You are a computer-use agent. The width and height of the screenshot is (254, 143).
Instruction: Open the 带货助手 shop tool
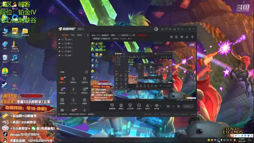coord(84,91)
